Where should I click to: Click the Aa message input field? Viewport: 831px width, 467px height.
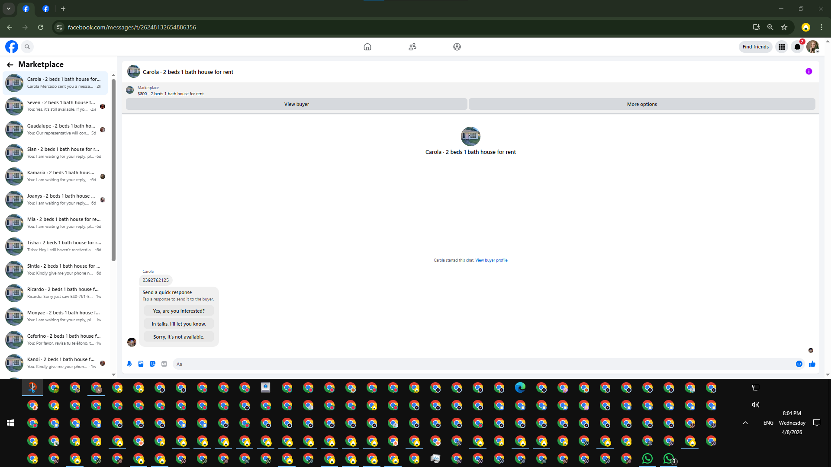tap(476, 364)
